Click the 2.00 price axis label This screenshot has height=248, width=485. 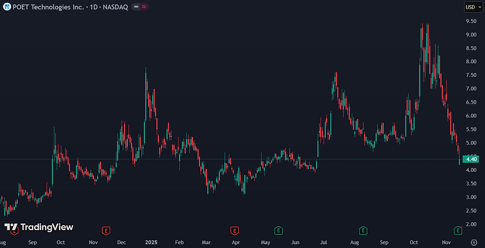[471, 224]
